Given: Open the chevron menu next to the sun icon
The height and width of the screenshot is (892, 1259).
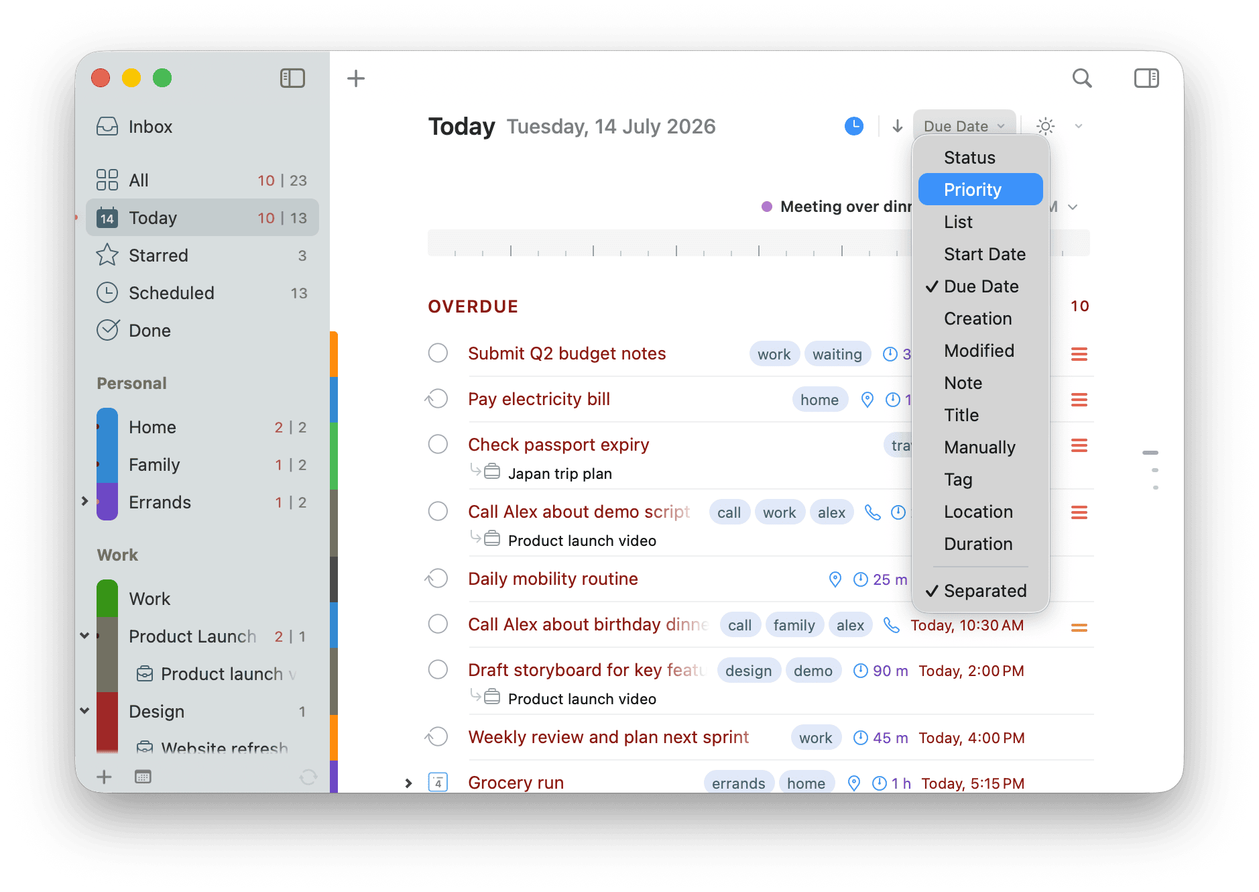Looking at the screenshot, I should tap(1078, 126).
